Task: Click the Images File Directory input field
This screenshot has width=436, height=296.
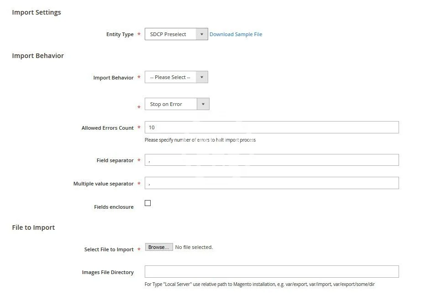Action: (x=271, y=272)
